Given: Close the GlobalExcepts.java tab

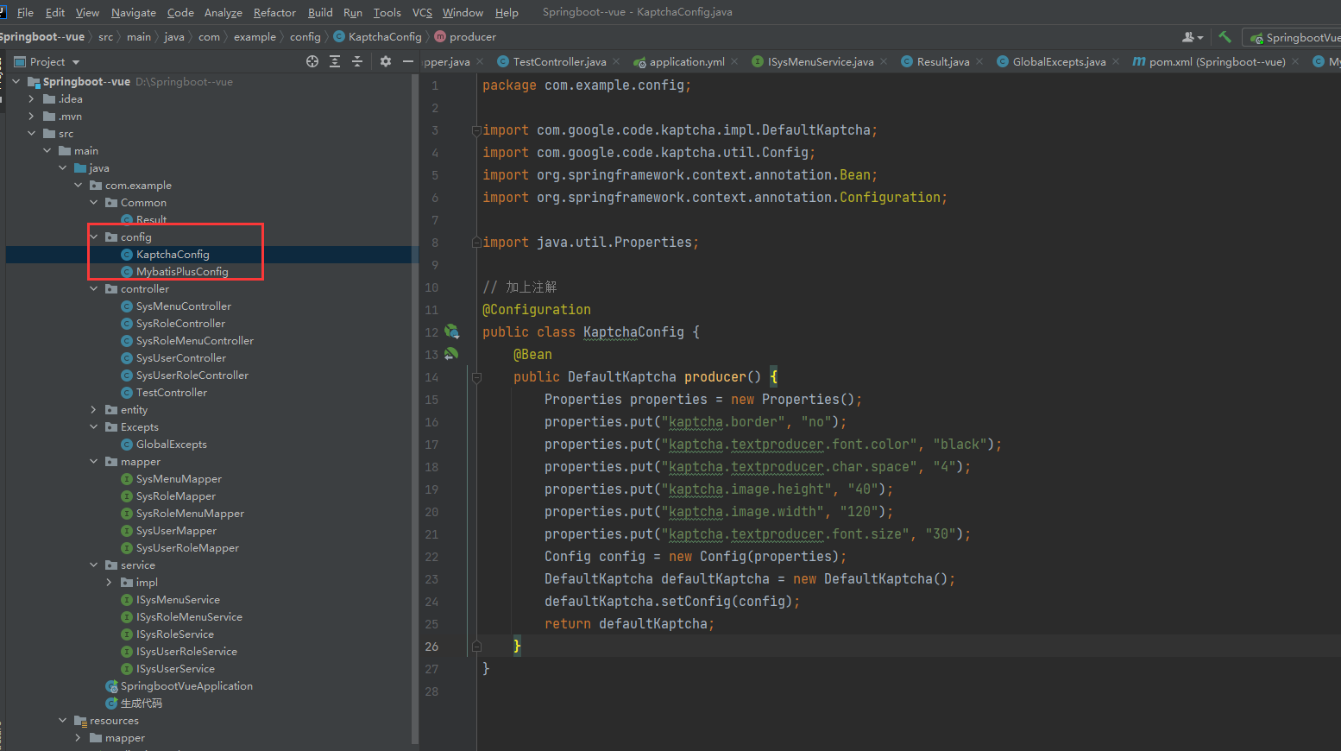Looking at the screenshot, I should click(x=1116, y=61).
